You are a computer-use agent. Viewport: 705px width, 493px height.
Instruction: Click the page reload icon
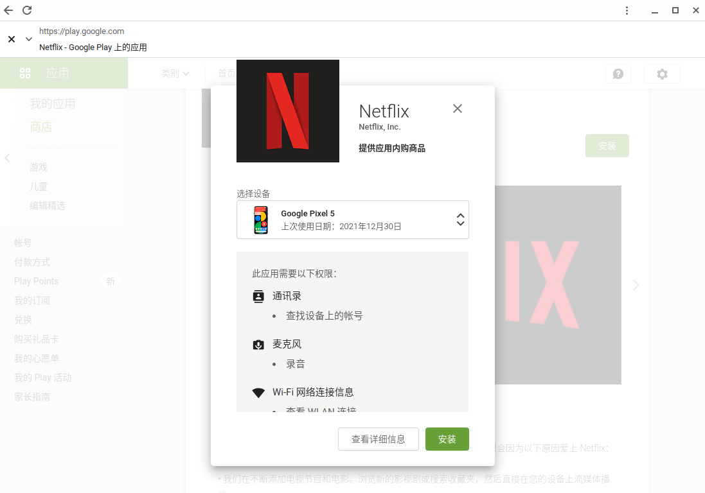[27, 10]
